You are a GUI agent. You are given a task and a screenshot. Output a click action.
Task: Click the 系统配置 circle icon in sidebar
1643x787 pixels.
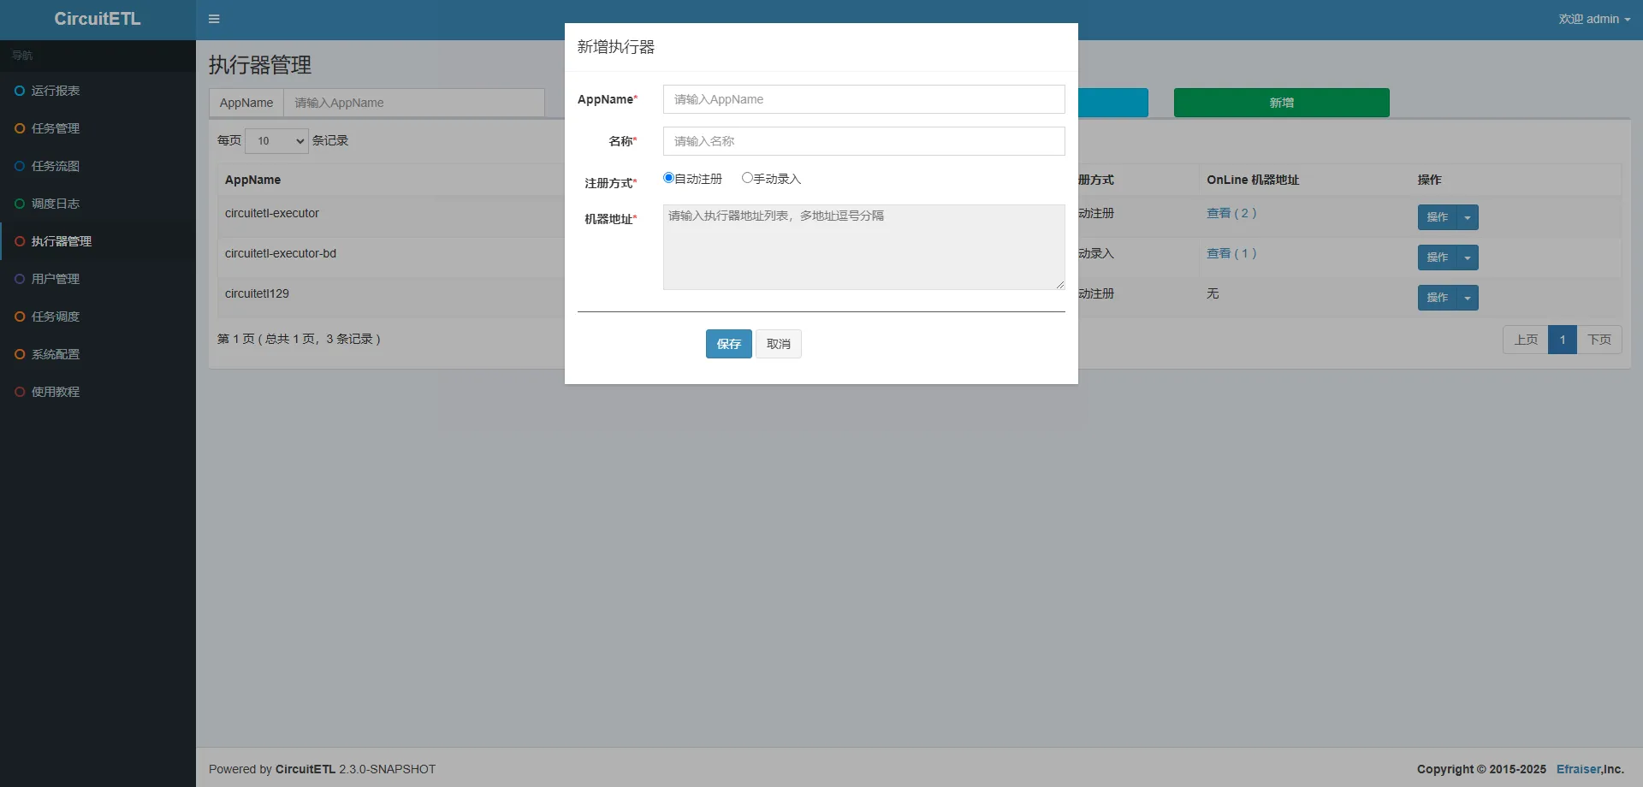(20, 354)
